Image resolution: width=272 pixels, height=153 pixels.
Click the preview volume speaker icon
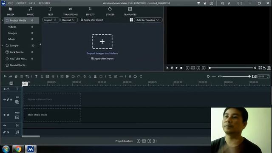(x=255, y=68)
